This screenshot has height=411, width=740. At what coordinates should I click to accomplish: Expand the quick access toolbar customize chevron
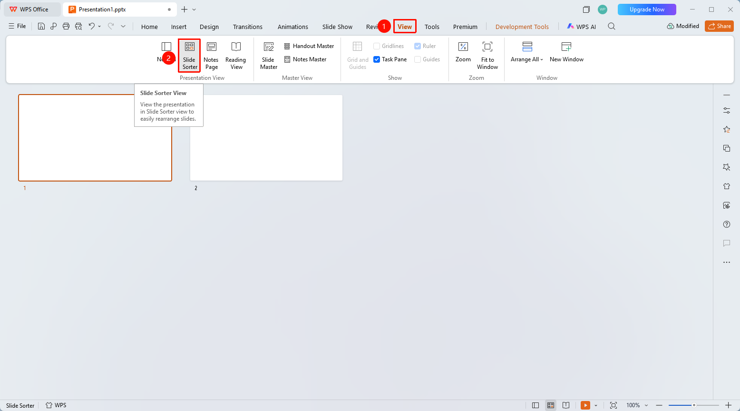coord(123,27)
